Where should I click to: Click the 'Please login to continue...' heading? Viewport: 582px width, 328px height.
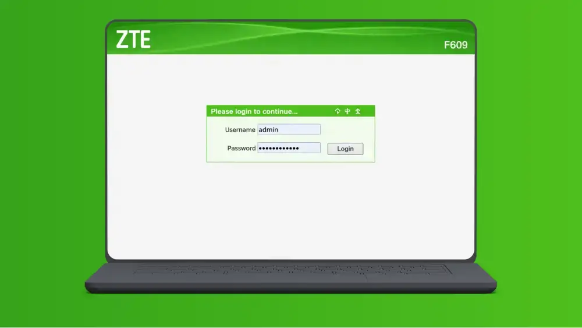click(254, 111)
